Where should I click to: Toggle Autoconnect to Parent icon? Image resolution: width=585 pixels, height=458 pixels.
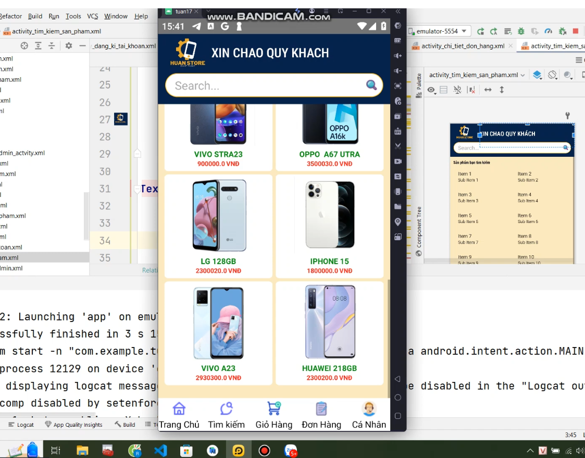point(457,90)
